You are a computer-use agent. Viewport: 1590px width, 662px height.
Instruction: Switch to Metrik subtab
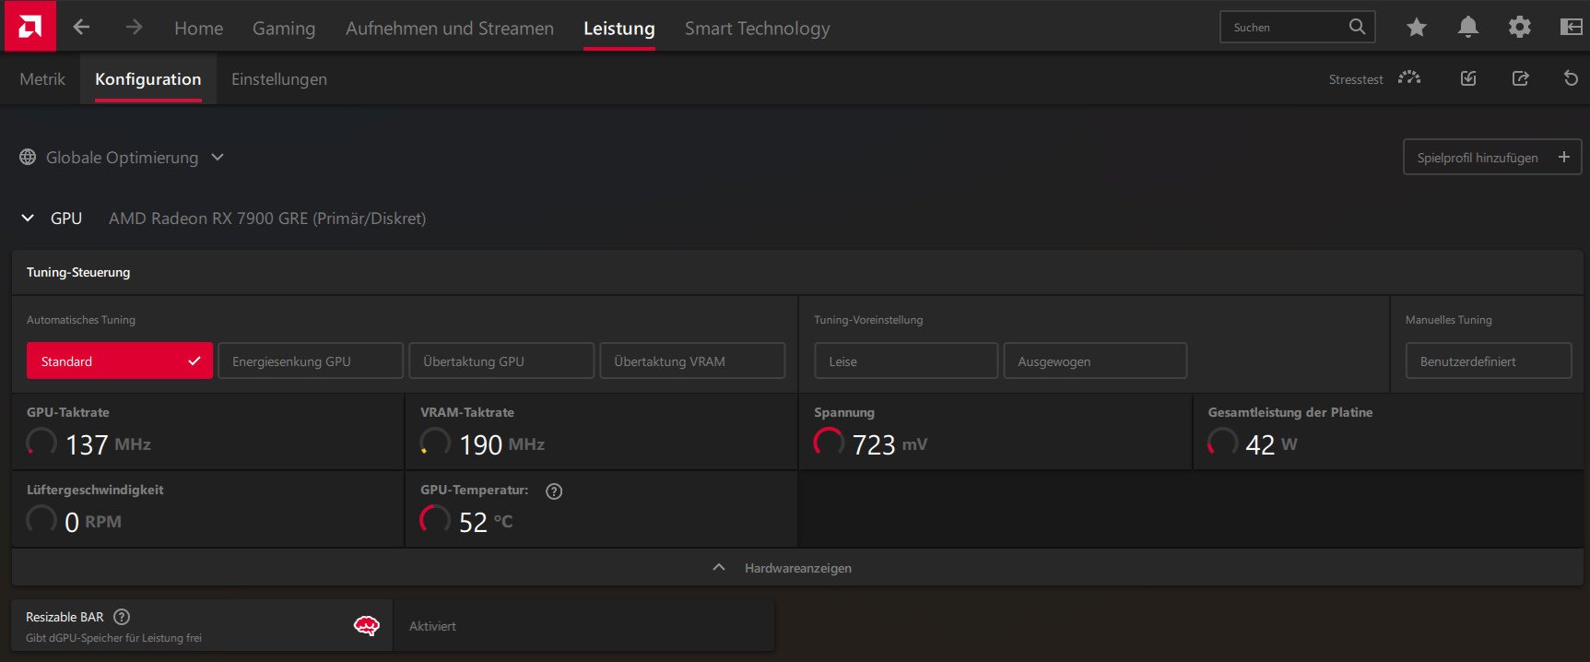(42, 79)
